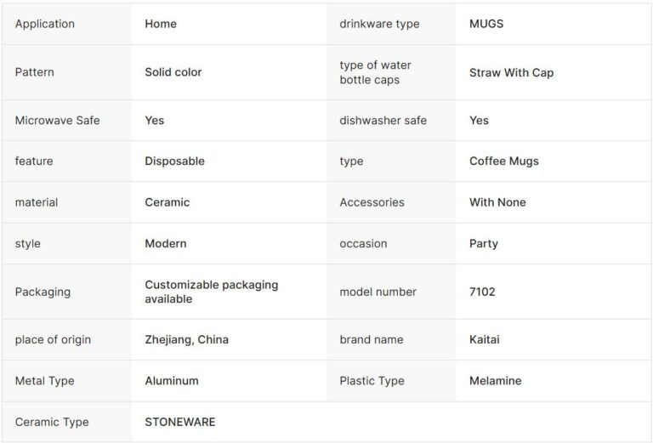Click the 'Straw With Cap' value
This screenshot has width=653, height=443.
tap(511, 72)
